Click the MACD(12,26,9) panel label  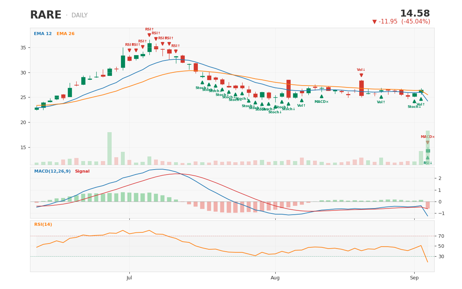pos(52,171)
